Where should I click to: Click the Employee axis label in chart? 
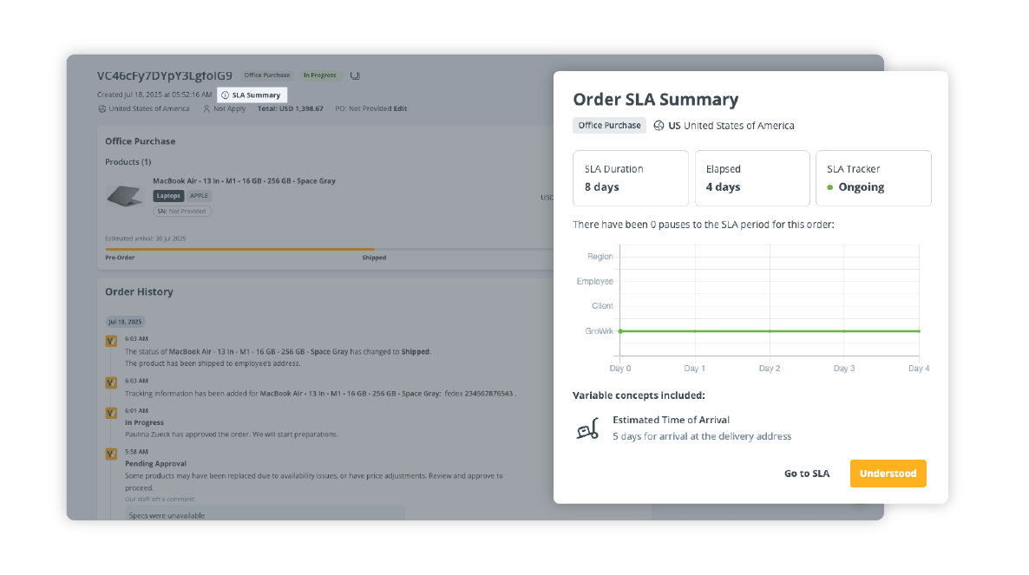(594, 281)
